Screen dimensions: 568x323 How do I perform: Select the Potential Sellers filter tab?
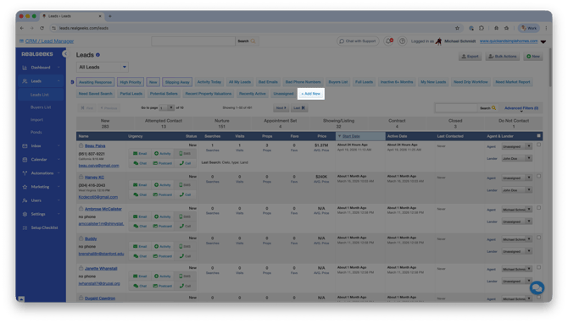tap(164, 94)
